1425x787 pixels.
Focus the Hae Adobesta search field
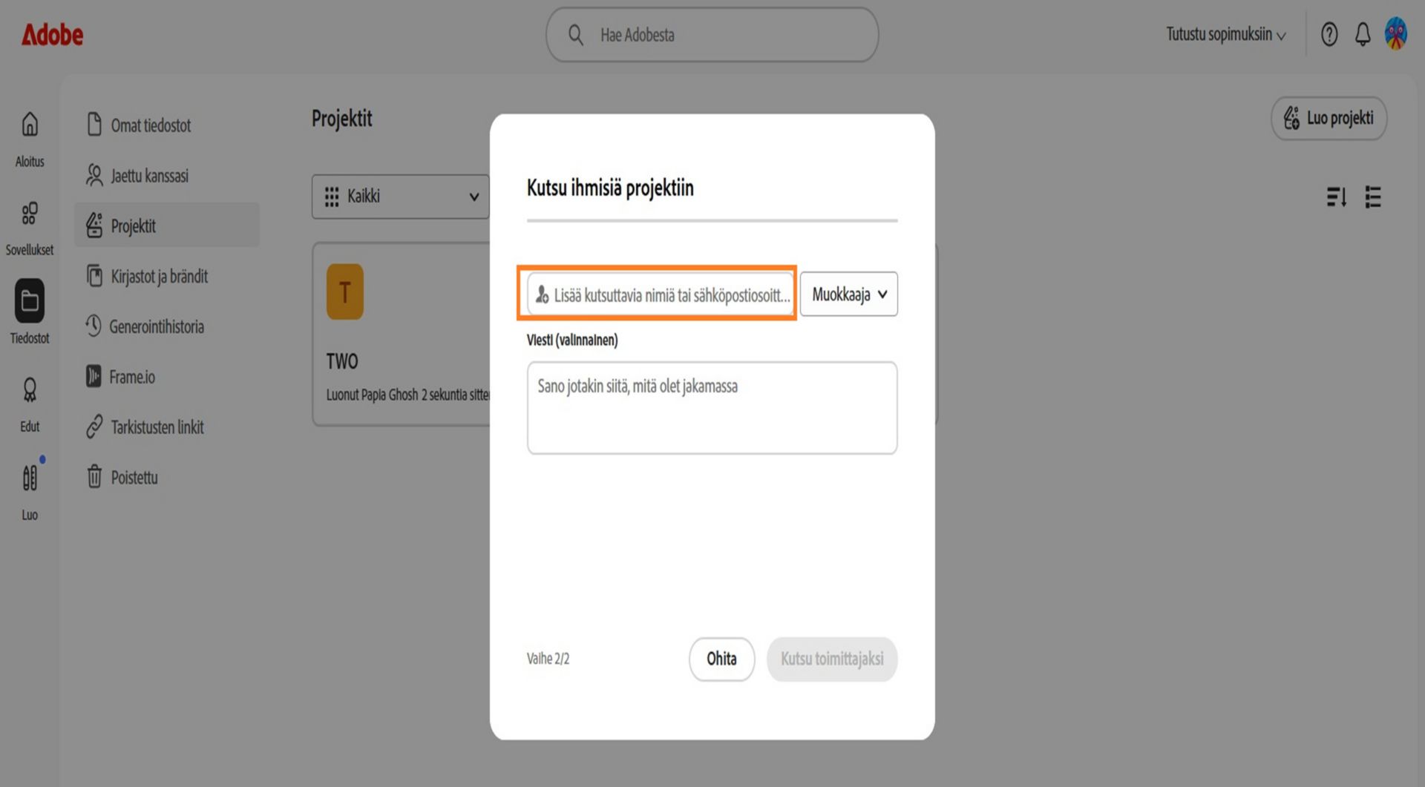(712, 35)
